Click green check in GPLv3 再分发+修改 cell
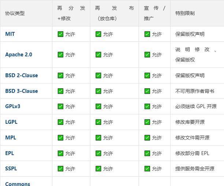Image resolution: width=224 pixels, height=186 pixels. [60, 106]
